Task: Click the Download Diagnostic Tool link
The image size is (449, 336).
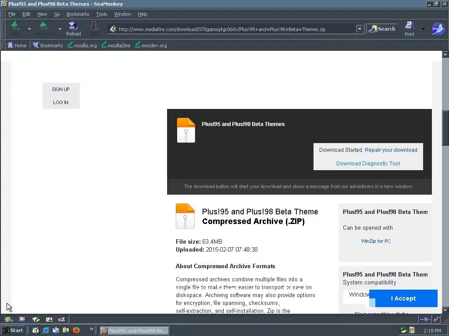Action: pyautogui.click(x=368, y=164)
